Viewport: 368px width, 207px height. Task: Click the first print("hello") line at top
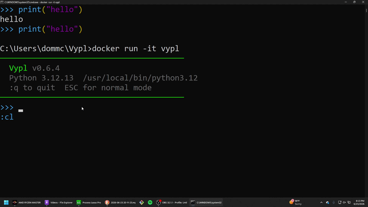click(41, 10)
